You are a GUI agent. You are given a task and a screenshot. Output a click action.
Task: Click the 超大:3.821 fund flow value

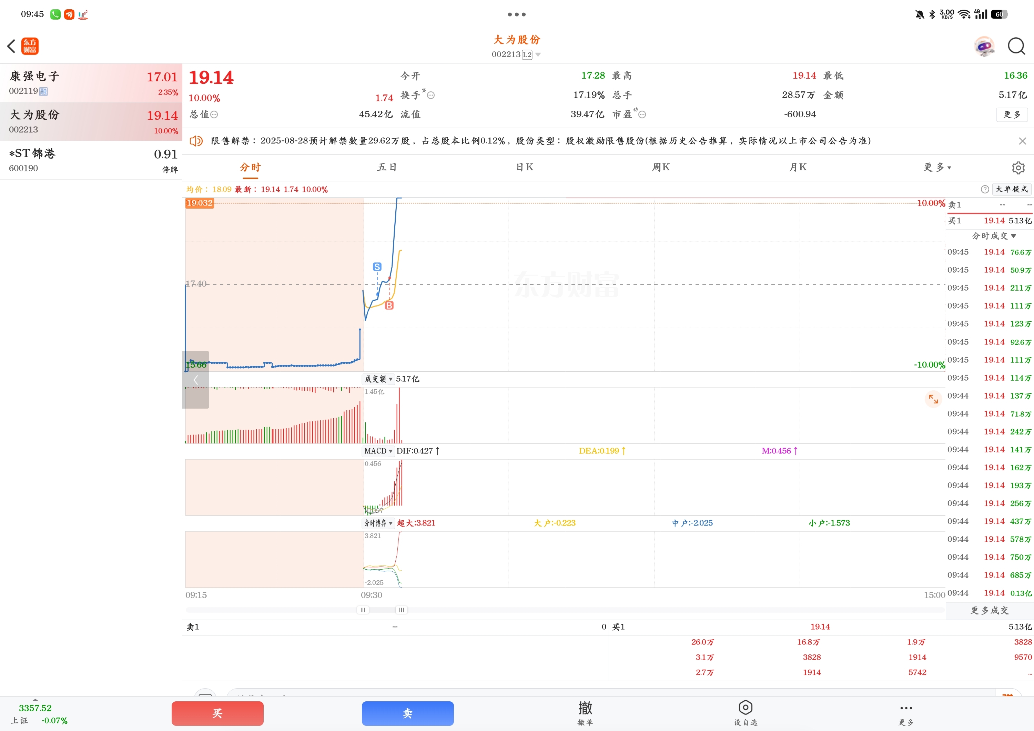coord(416,523)
